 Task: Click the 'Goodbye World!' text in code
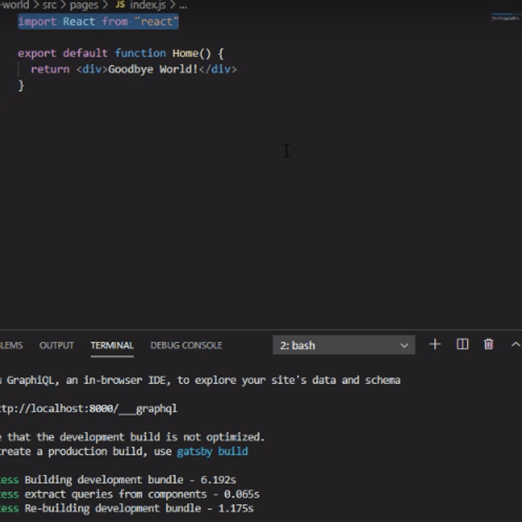click(153, 70)
